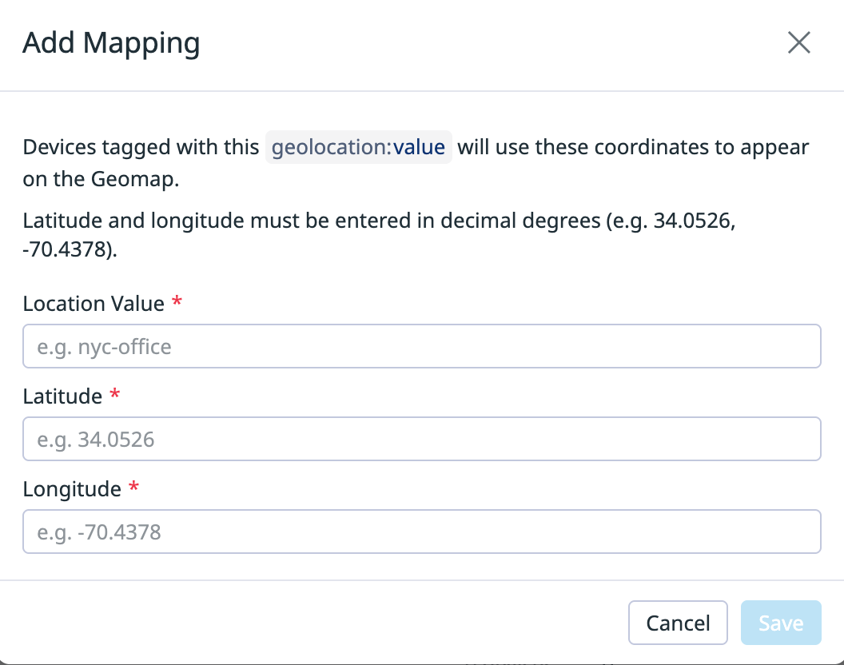Click the geolocation:value tag chip
Viewport: 844px width, 665px height.
(x=358, y=147)
